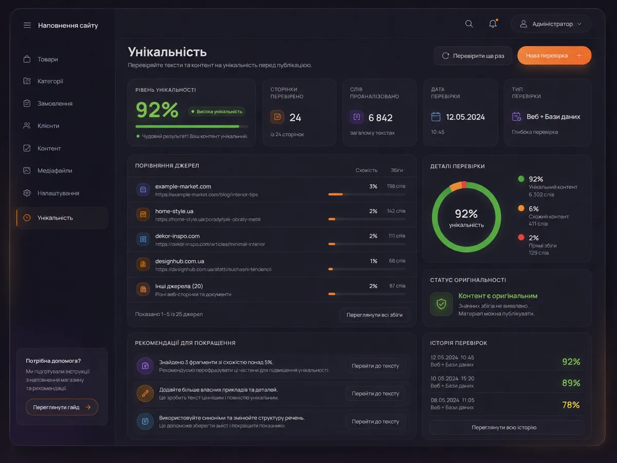This screenshot has height=463, width=617.
Task: Click the Клієнти people icon
Action: (27, 126)
